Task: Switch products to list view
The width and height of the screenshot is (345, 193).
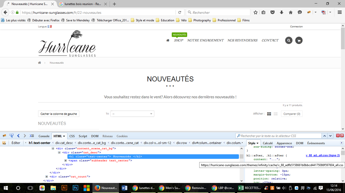Action: pos(276,114)
